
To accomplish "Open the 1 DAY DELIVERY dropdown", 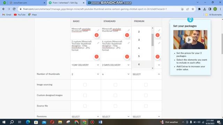I will (x=85, y=65).
